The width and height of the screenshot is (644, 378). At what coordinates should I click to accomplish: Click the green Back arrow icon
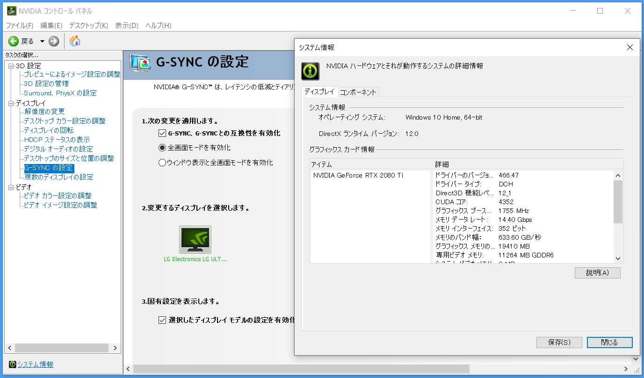13,41
